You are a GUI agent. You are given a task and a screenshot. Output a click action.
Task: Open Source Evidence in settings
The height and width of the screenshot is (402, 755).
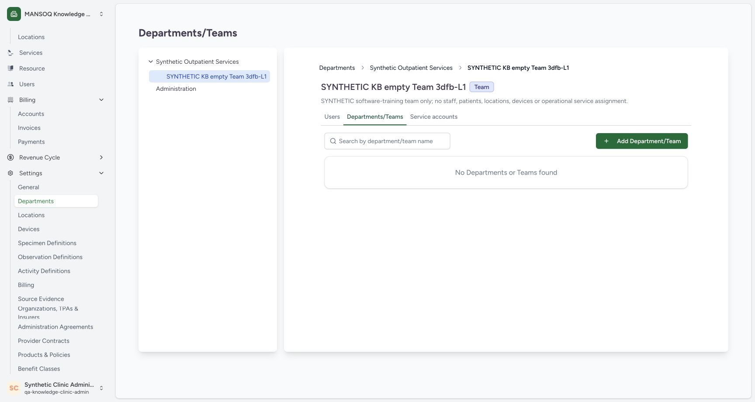pyautogui.click(x=41, y=299)
